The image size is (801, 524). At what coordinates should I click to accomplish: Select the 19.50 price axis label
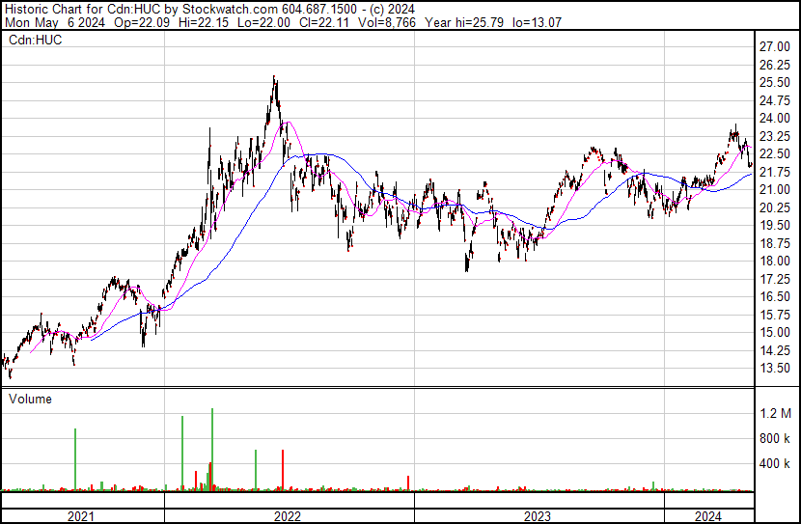(x=774, y=225)
